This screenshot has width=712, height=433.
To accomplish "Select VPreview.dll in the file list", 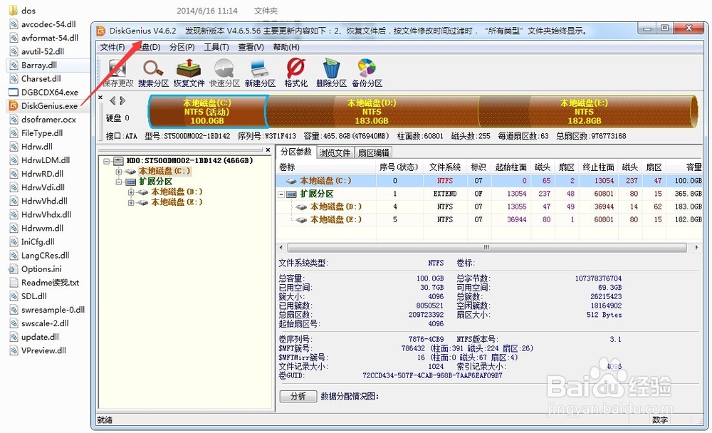I will (43, 351).
